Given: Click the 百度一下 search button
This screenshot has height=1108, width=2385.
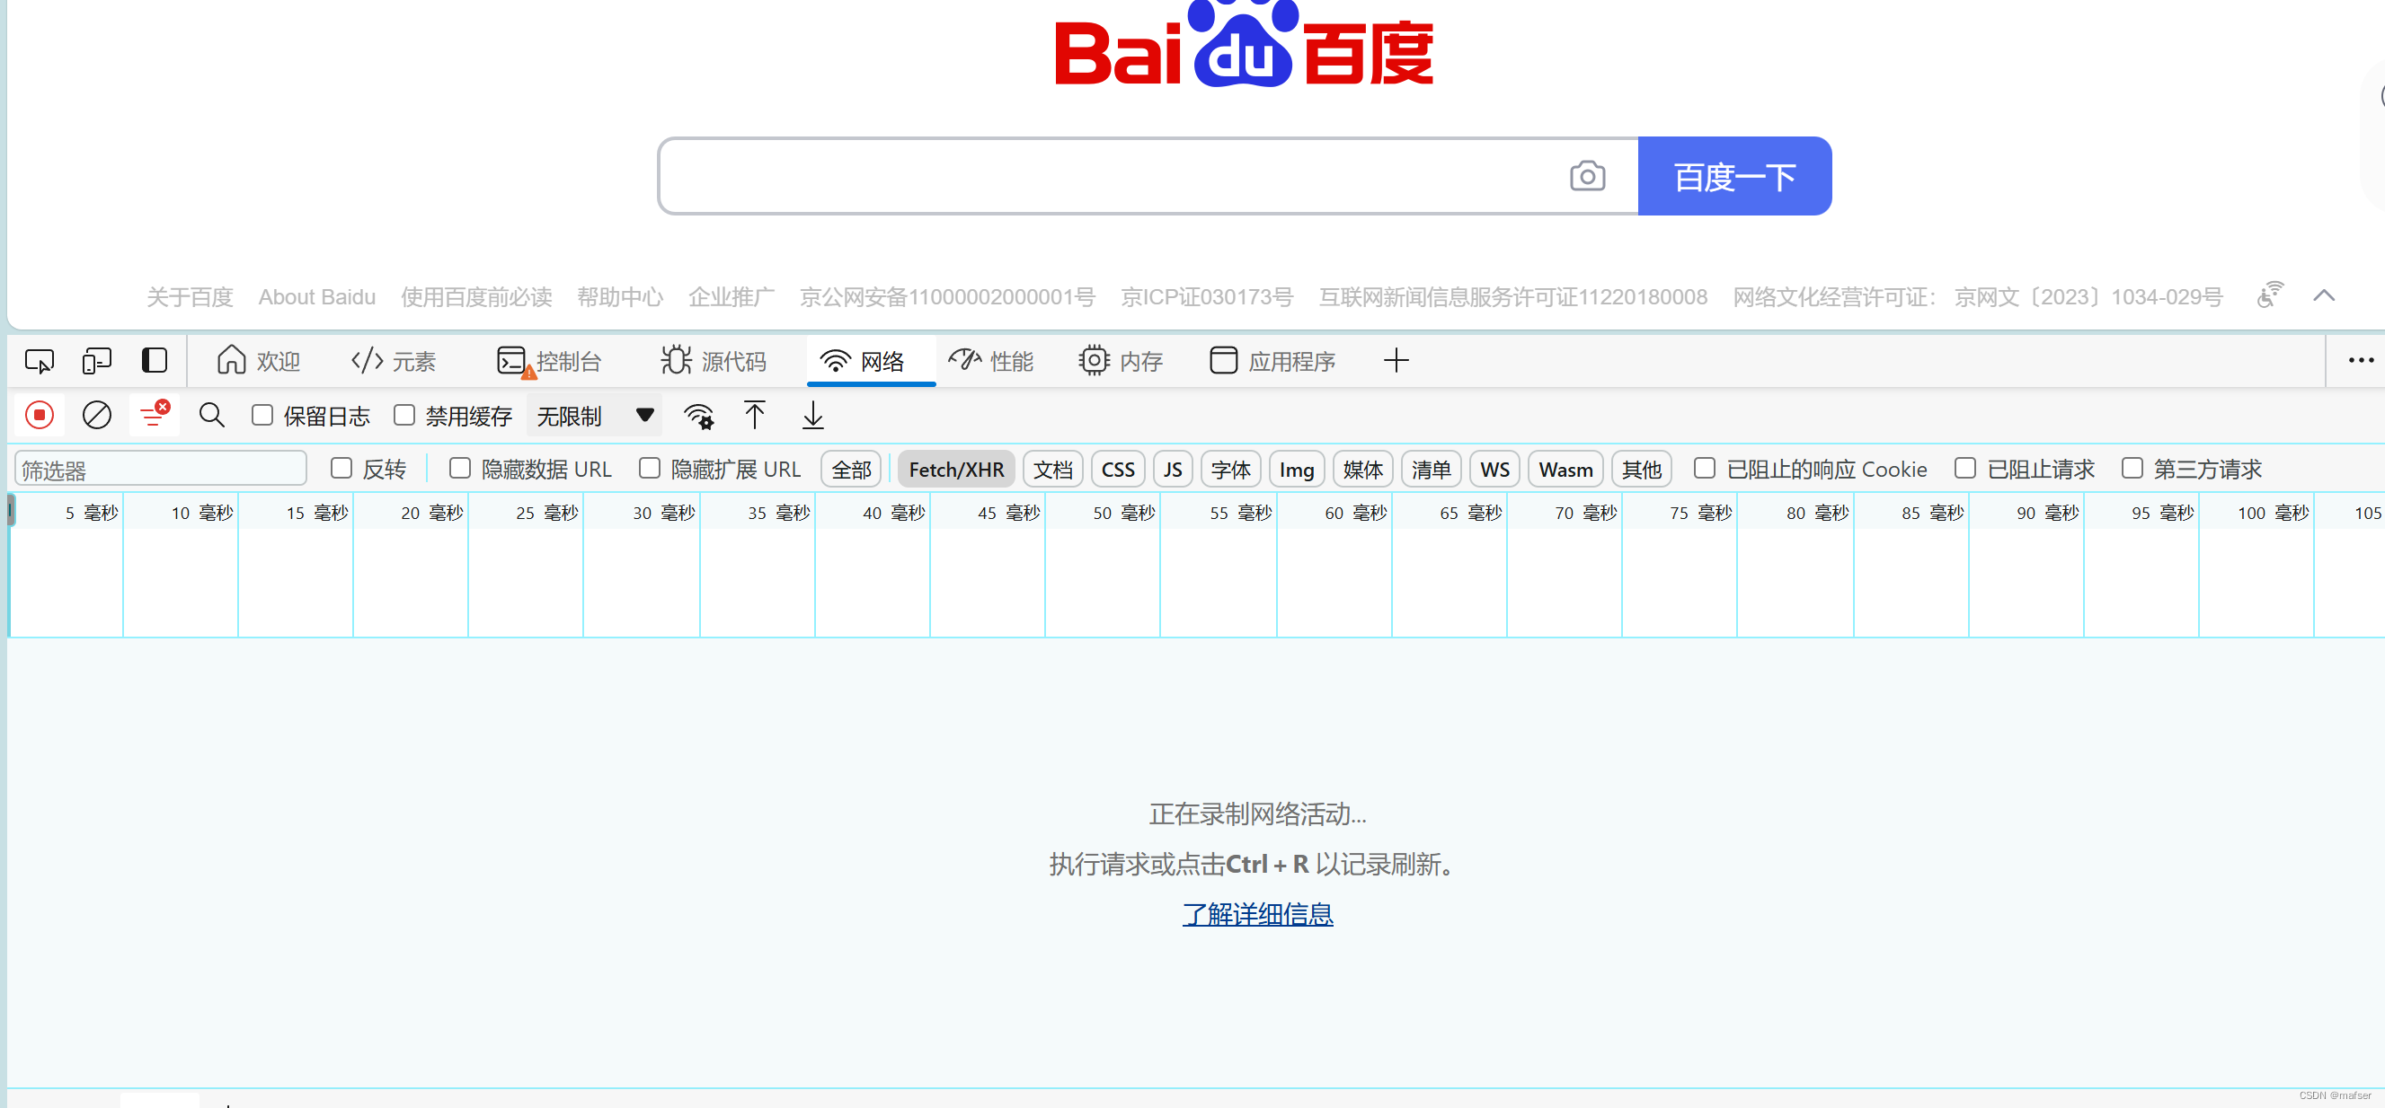Looking at the screenshot, I should point(1734,177).
